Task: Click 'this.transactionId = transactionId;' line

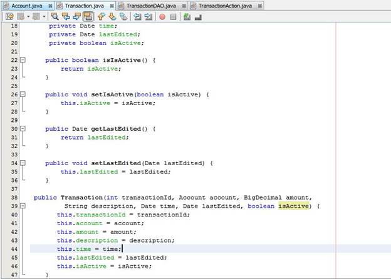Action: pyautogui.click(x=123, y=215)
